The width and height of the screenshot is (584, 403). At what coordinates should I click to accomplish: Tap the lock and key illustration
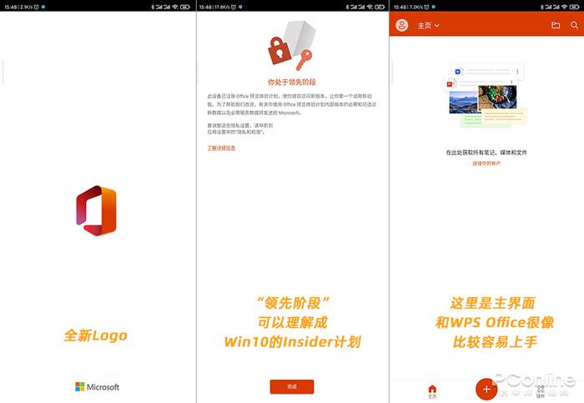[292, 45]
